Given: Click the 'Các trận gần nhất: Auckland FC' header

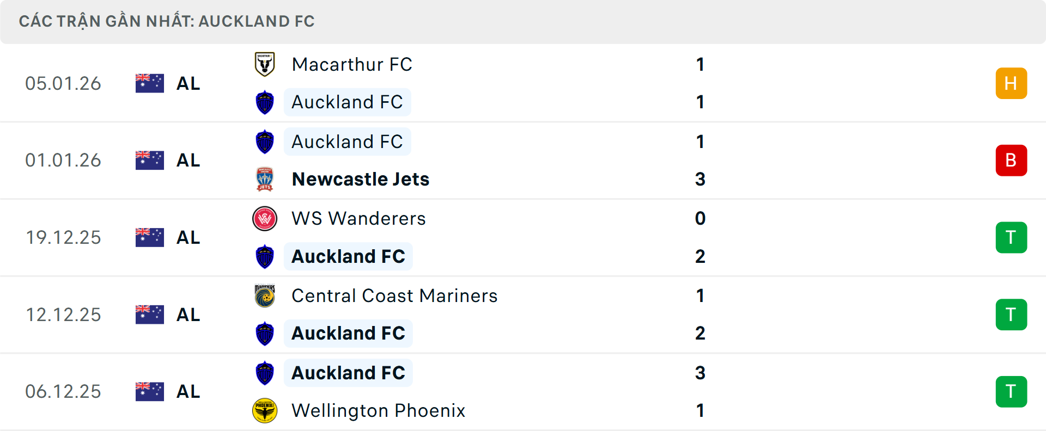Looking at the screenshot, I should [167, 21].
